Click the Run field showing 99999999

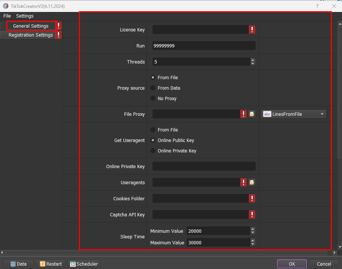pos(204,46)
